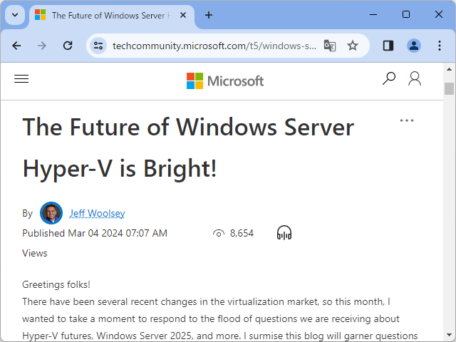The image size is (456, 342).
Task: Open the hamburger navigation menu
Action: (21, 79)
